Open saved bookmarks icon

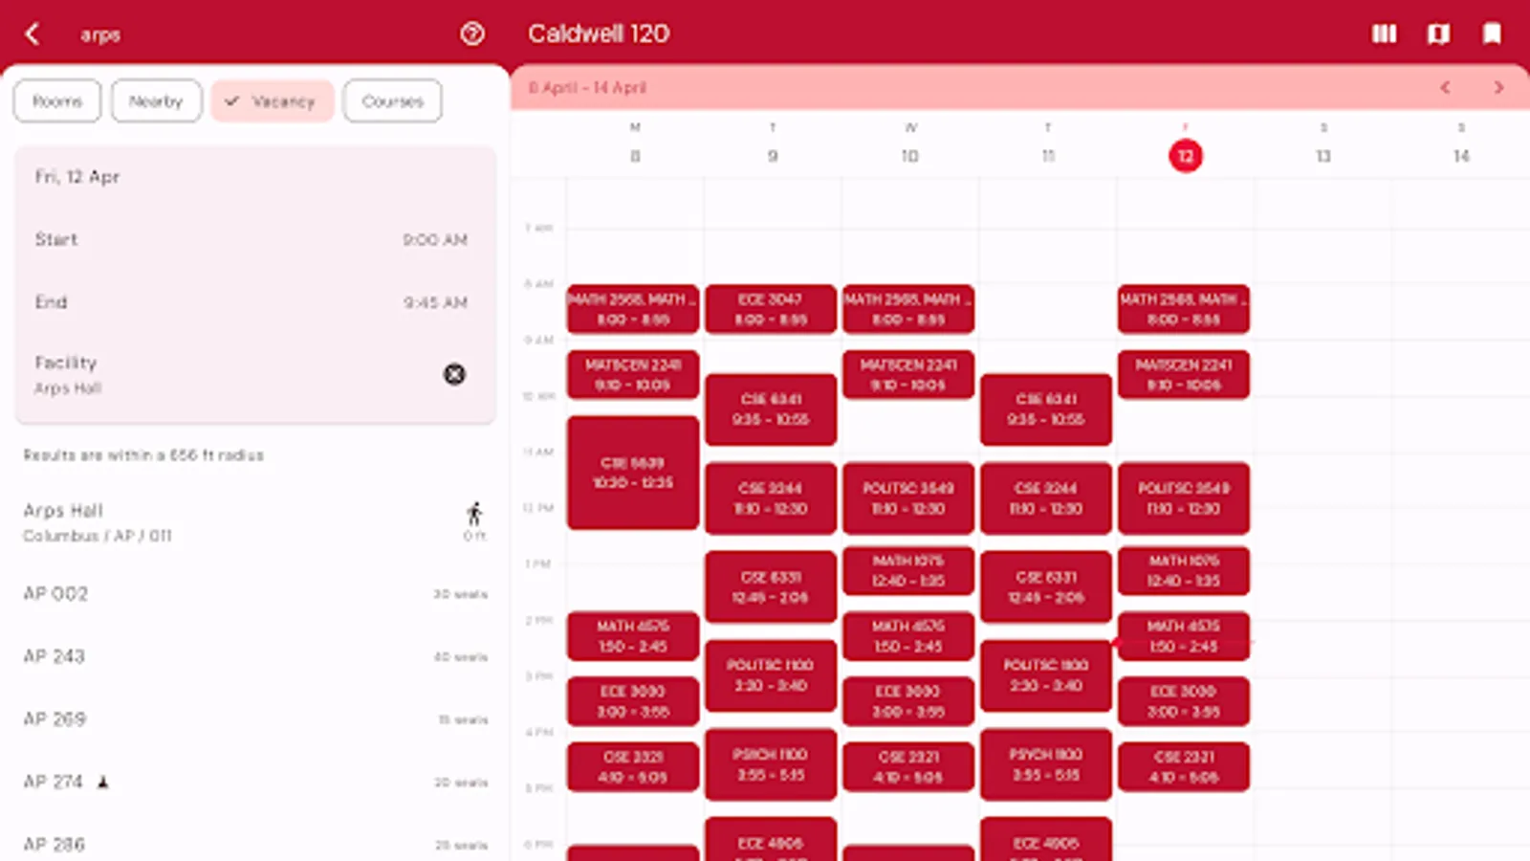[1492, 33]
